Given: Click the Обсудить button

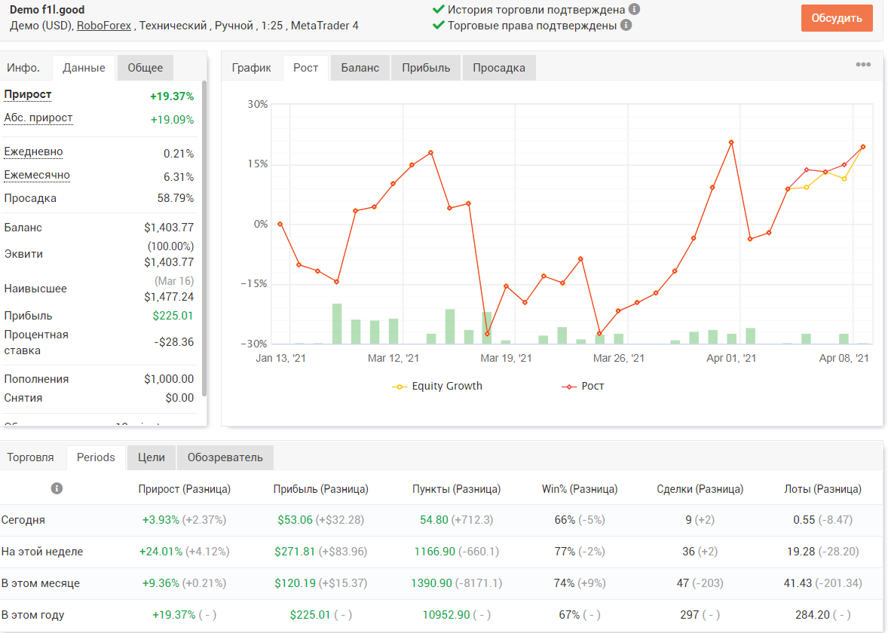Looking at the screenshot, I should tap(837, 18).
